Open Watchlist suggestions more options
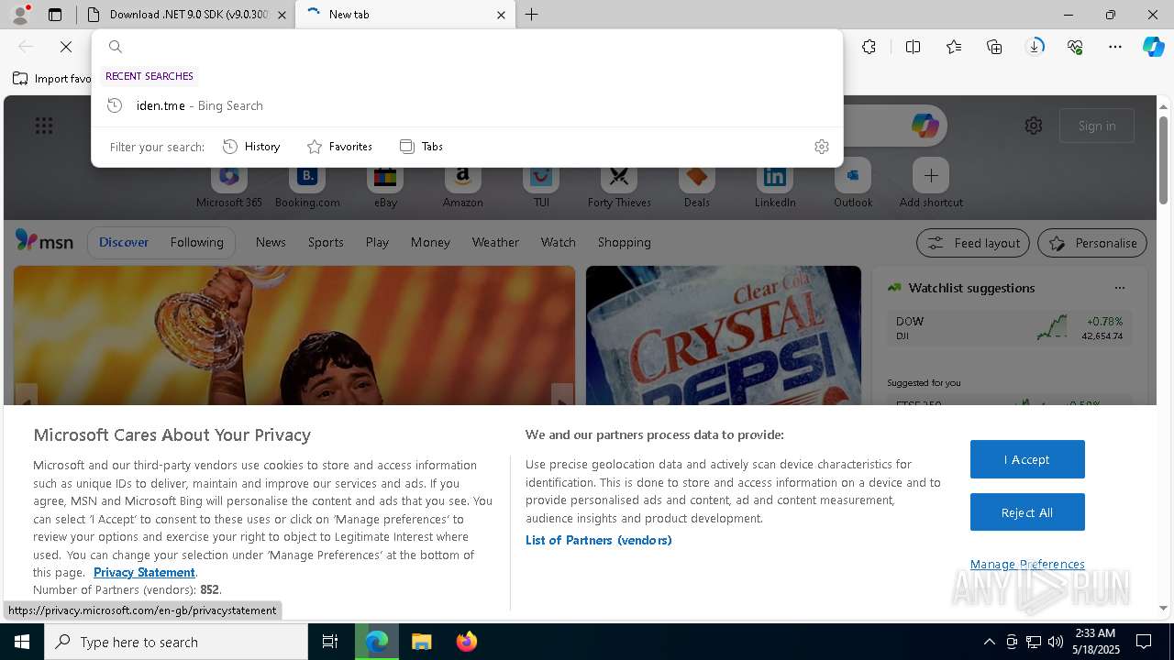This screenshot has width=1174, height=660. [x=1119, y=288]
